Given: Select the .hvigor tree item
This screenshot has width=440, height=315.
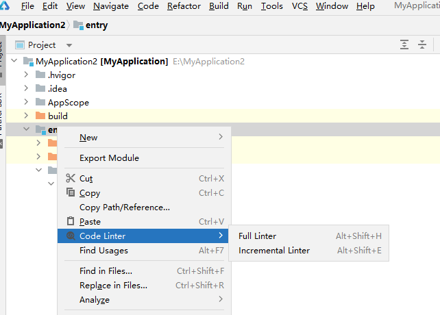Looking at the screenshot, I should pos(62,75).
